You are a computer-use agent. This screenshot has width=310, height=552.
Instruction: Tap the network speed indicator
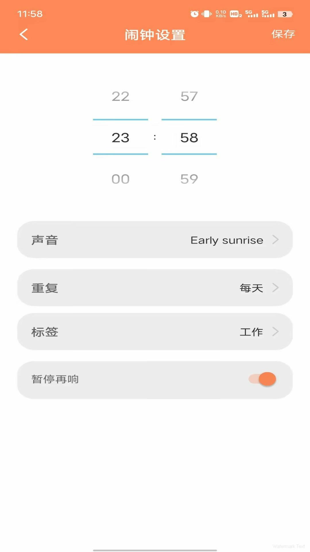point(221,14)
